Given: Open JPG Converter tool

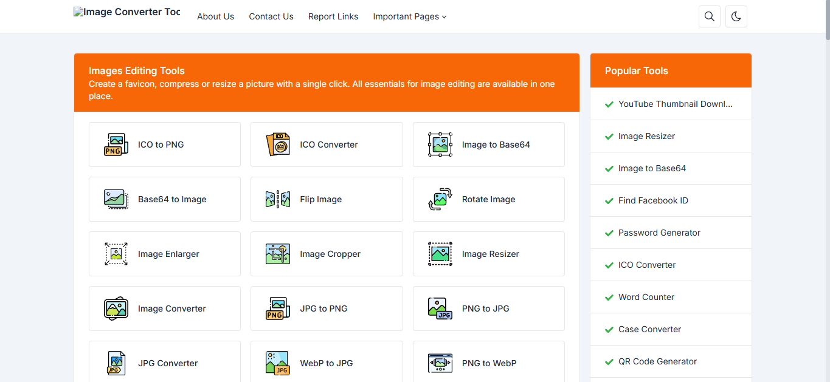Looking at the screenshot, I should coord(168,363).
